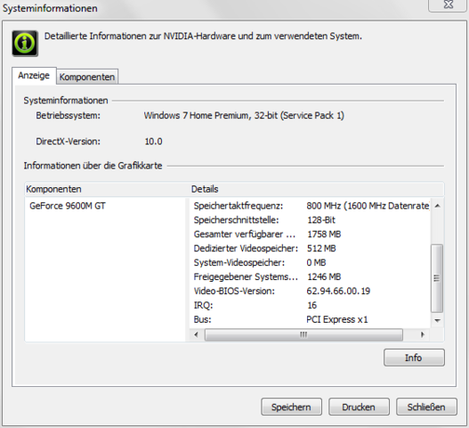Switch to the Komponenten tab
469x428 pixels.
87,77
